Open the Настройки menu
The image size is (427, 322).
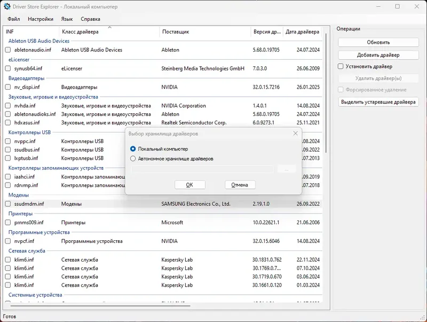tap(41, 19)
